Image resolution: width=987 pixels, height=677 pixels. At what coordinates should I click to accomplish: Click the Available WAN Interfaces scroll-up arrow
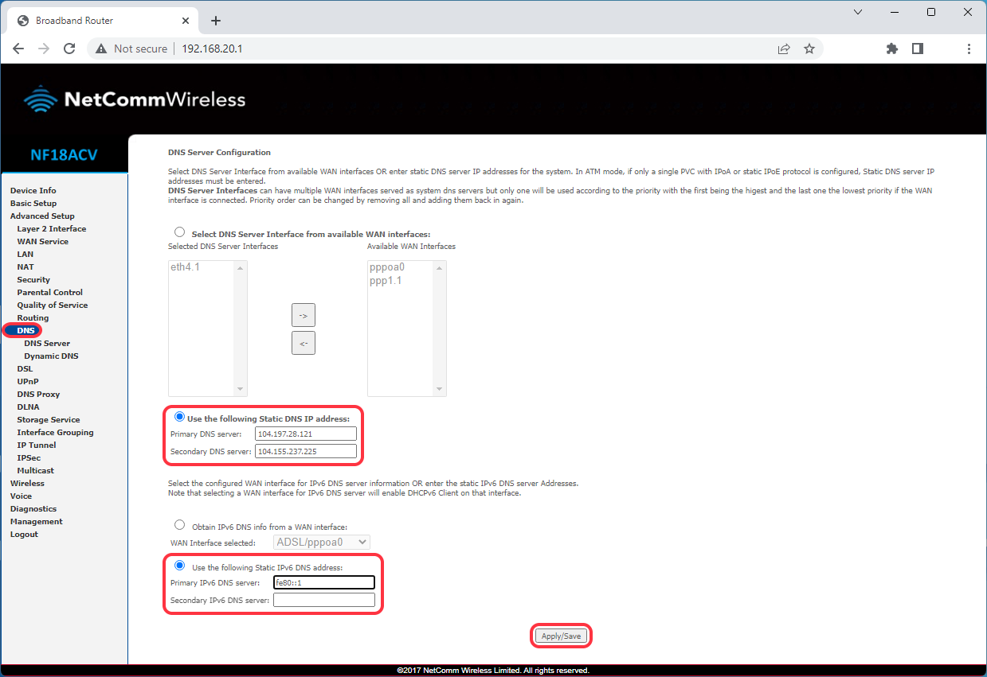(x=441, y=268)
